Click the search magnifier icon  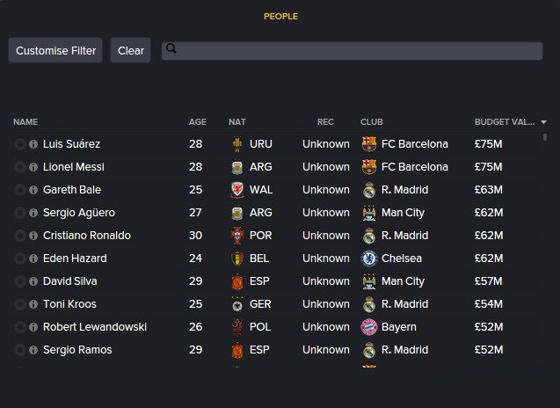point(171,48)
